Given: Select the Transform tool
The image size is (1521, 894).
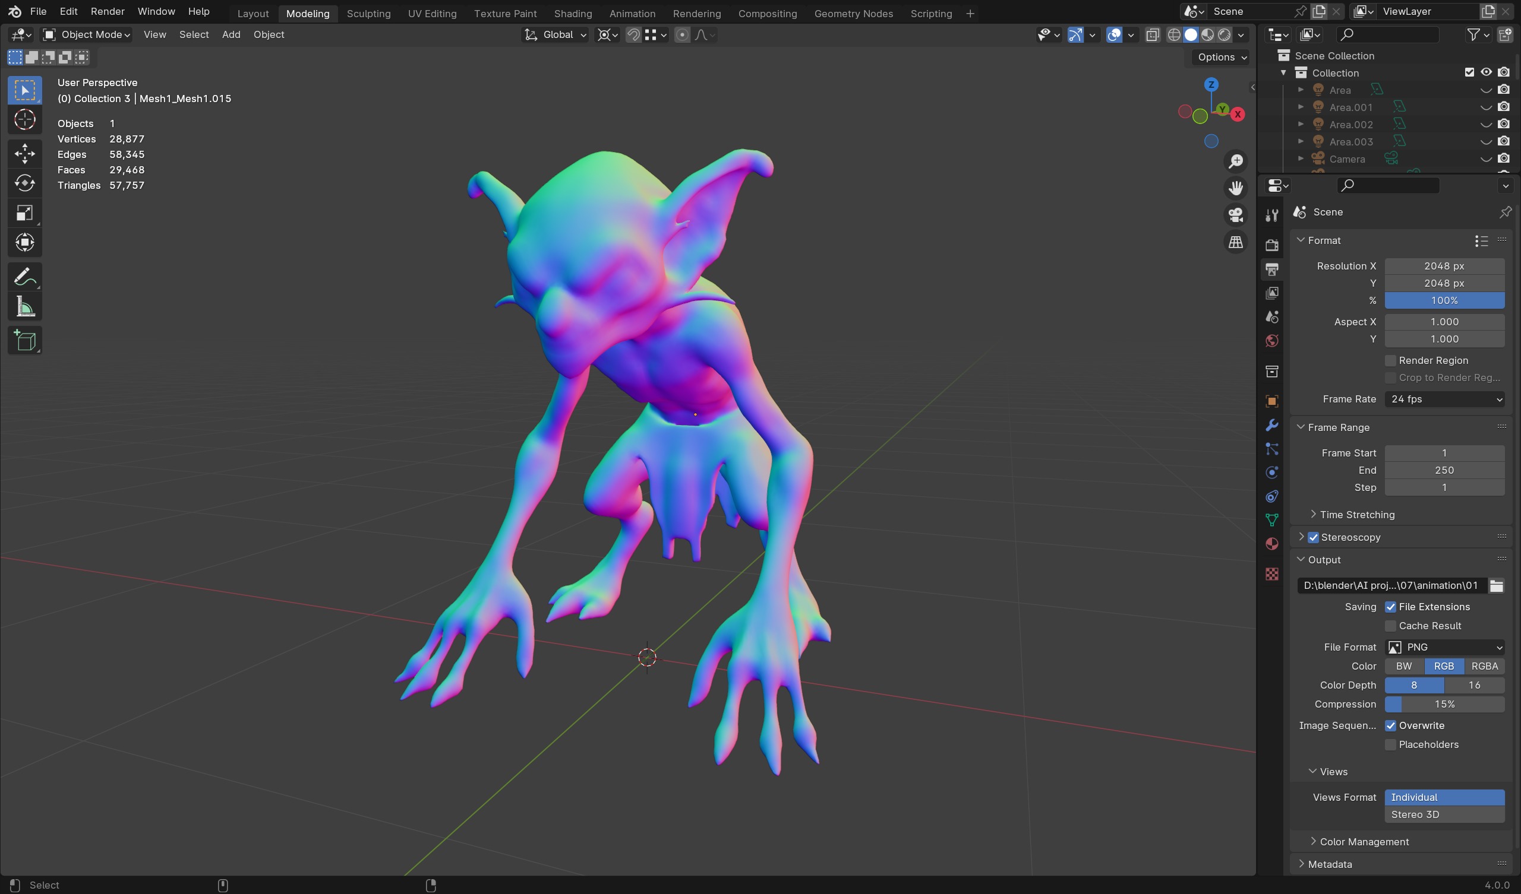Looking at the screenshot, I should pyautogui.click(x=25, y=243).
